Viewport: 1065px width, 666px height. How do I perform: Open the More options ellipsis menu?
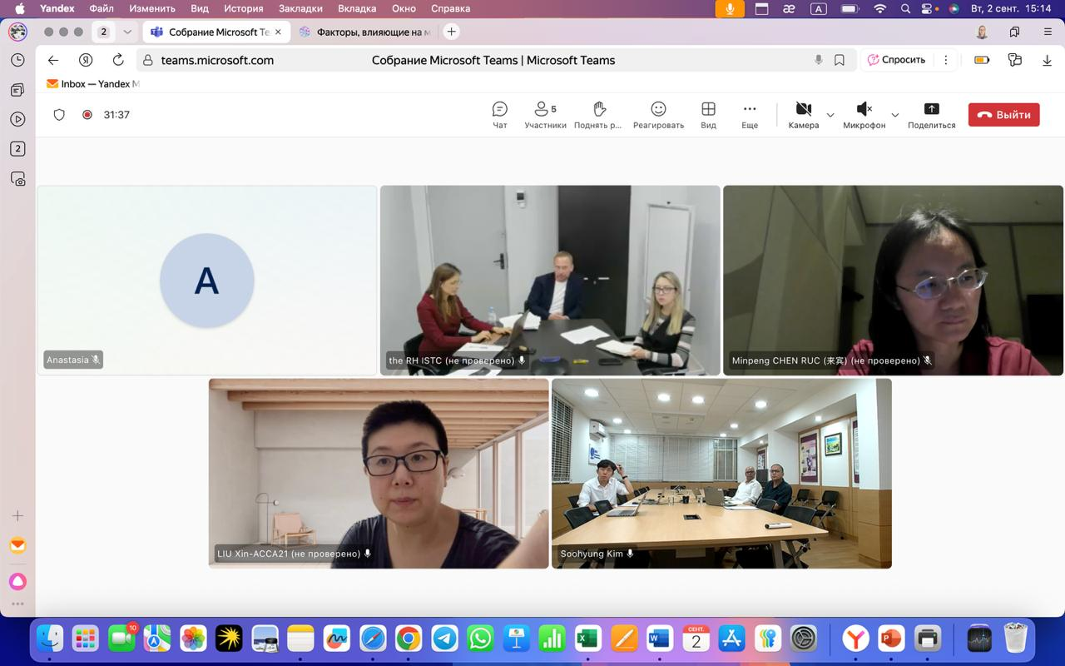(x=750, y=114)
